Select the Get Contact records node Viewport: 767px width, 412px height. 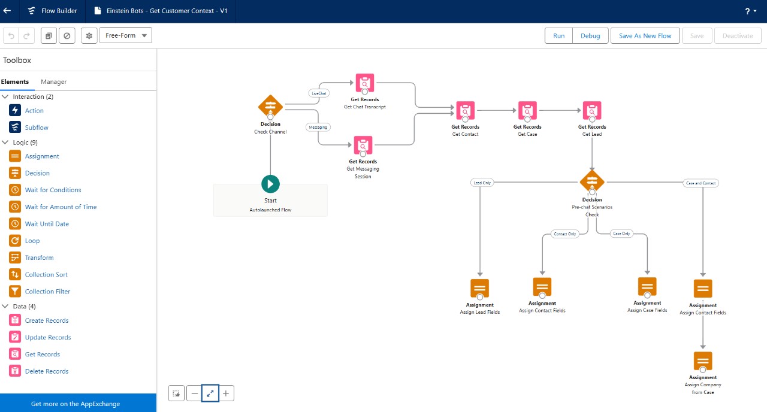(x=466, y=110)
